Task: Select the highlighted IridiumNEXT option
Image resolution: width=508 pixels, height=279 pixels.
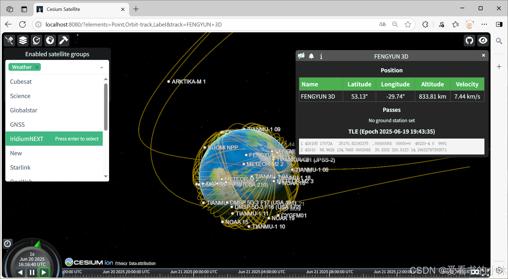Action: point(54,139)
